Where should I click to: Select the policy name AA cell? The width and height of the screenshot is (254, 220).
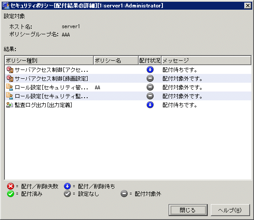98,88
